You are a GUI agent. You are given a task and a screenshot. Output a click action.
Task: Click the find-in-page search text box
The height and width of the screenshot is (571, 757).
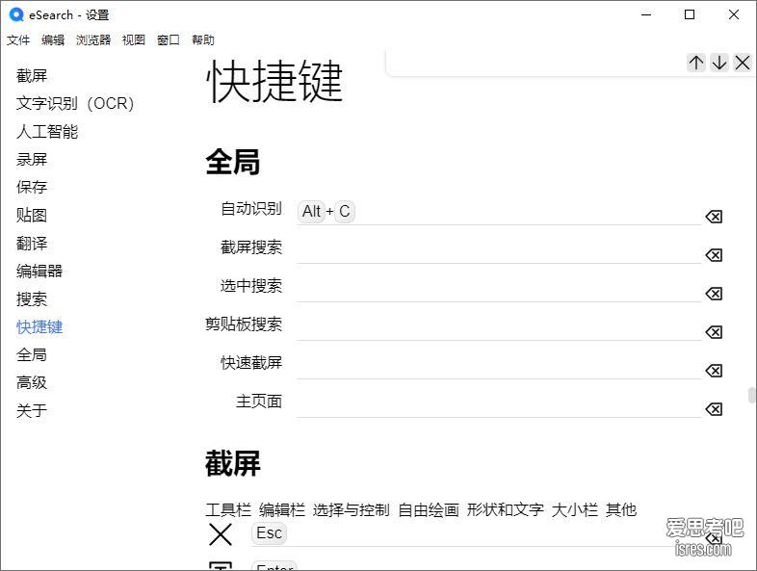538,63
